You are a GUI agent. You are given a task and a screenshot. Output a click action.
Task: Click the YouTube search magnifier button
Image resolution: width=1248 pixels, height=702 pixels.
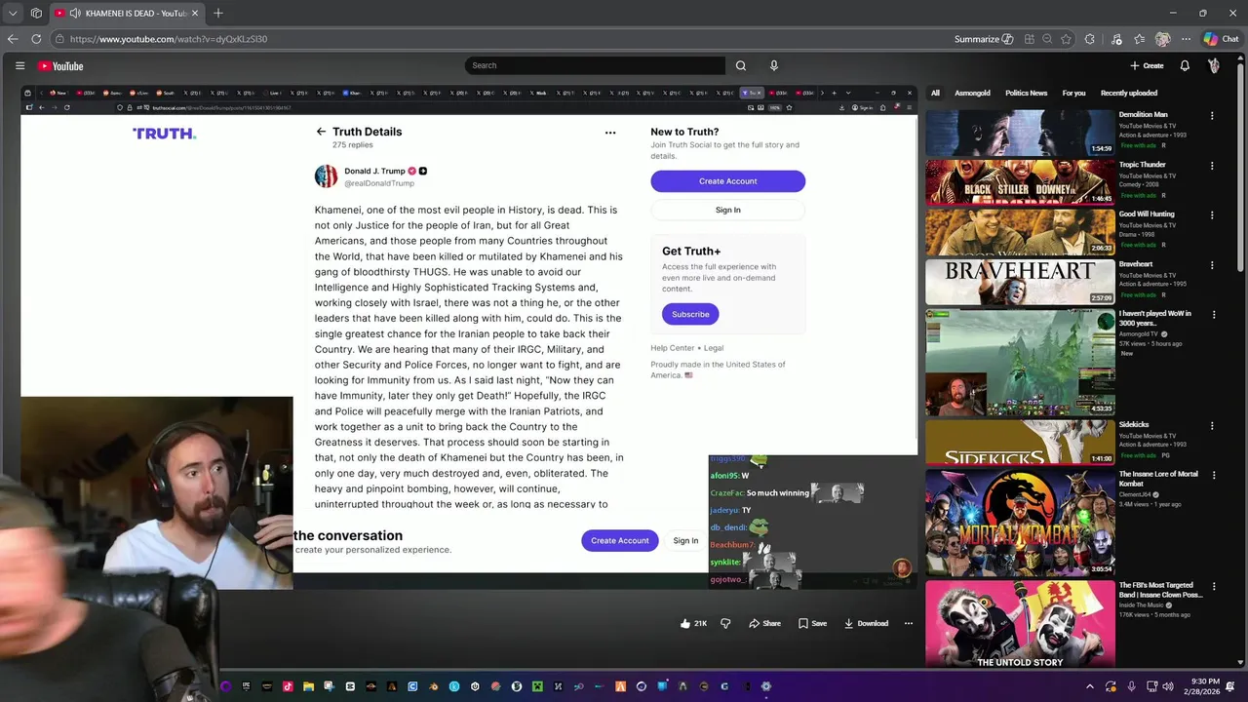coord(741,65)
